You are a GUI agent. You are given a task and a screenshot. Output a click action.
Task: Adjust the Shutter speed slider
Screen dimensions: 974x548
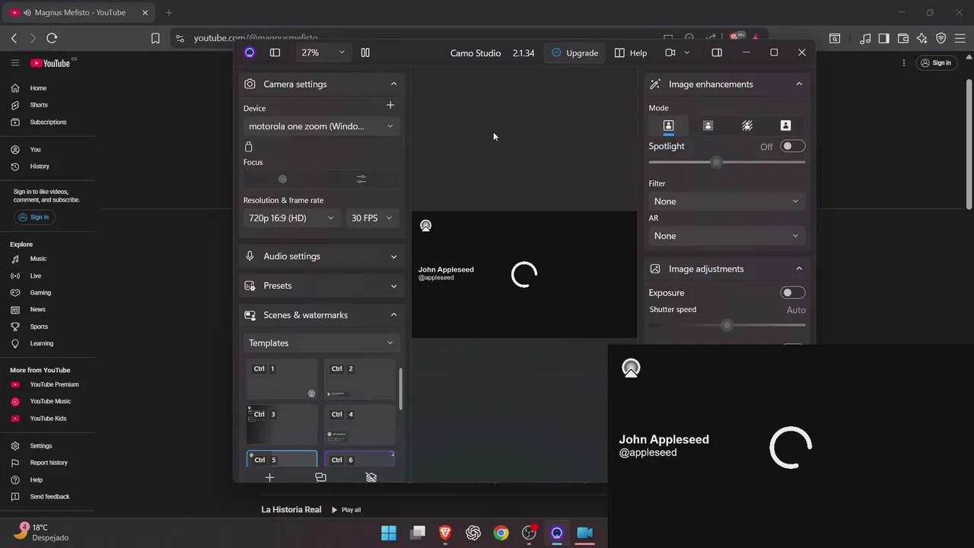tap(727, 325)
